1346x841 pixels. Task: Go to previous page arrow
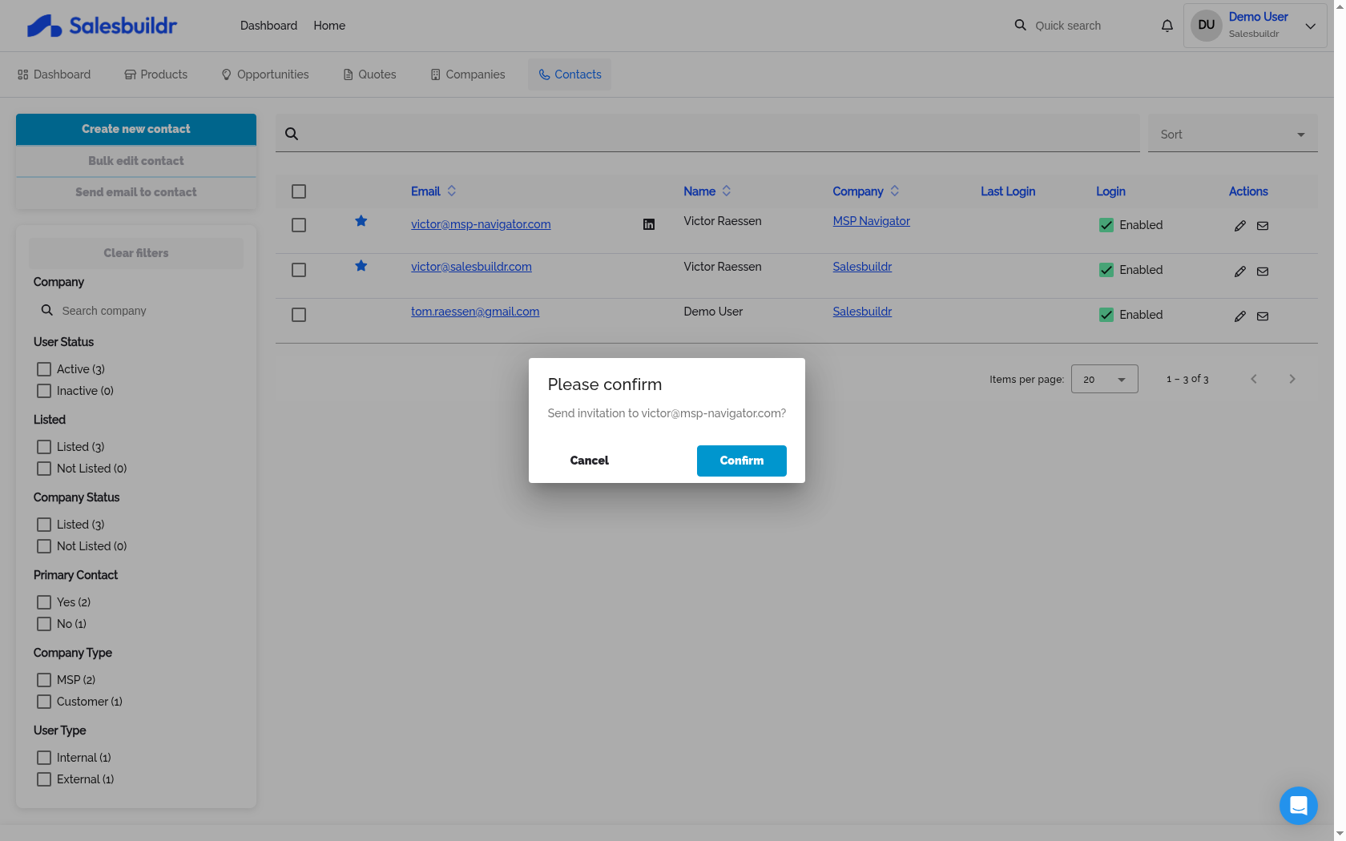1254,379
